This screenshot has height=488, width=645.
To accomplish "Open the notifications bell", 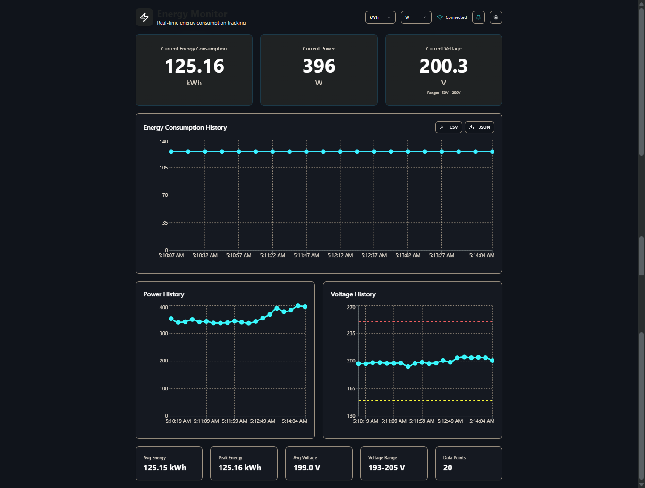I will pos(478,17).
